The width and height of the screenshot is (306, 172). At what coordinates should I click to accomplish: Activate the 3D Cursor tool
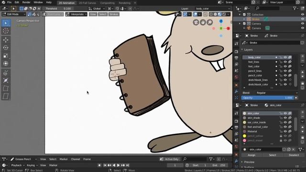(x=6, y=31)
